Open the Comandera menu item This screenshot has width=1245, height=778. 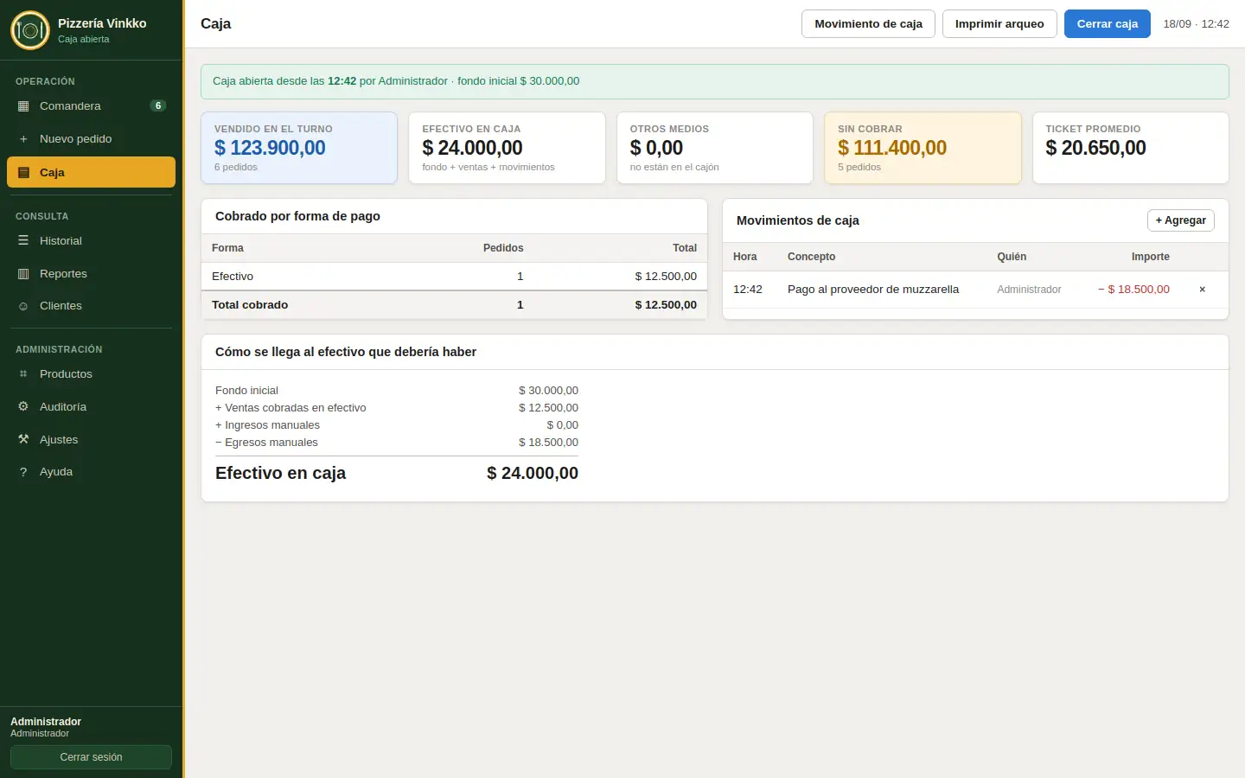[91, 106]
